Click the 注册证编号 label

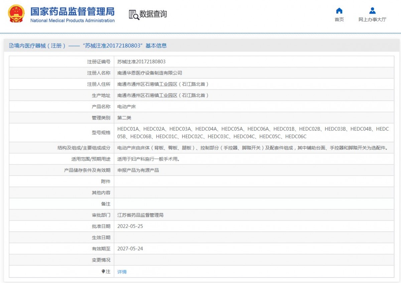pos(99,62)
